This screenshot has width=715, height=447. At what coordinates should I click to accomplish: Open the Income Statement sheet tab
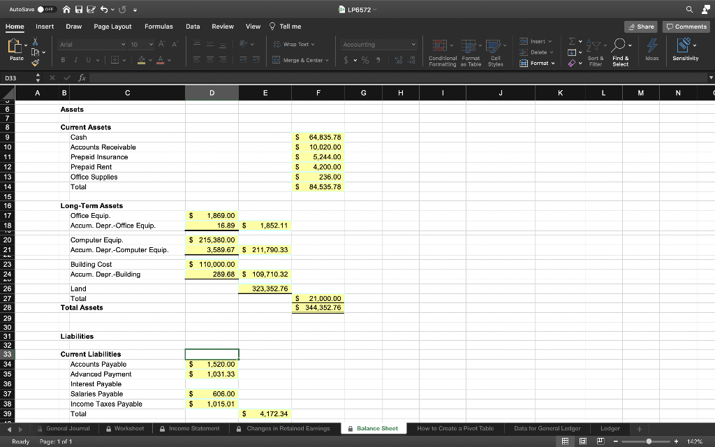coord(190,428)
